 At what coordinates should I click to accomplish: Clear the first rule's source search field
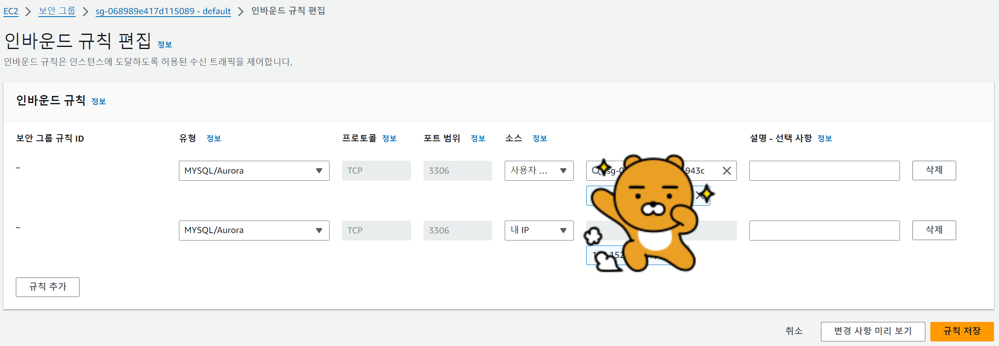coord(727,171)
